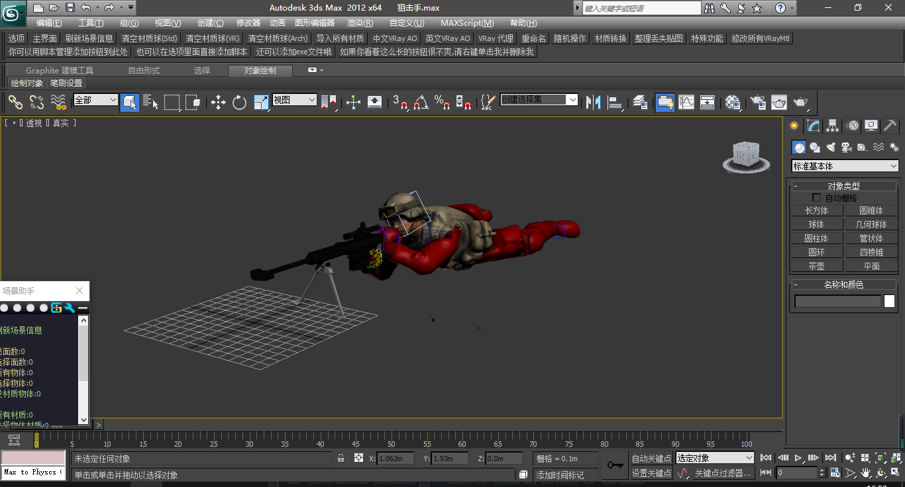Toggle Spinner Snap

click(x=464, y=102)
